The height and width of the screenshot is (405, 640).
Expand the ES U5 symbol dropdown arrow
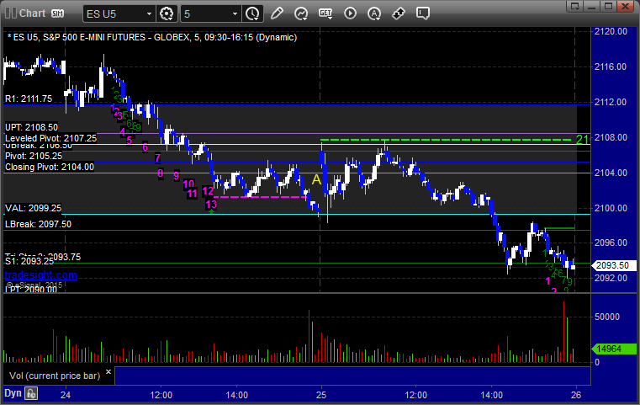tap(150, 14)
